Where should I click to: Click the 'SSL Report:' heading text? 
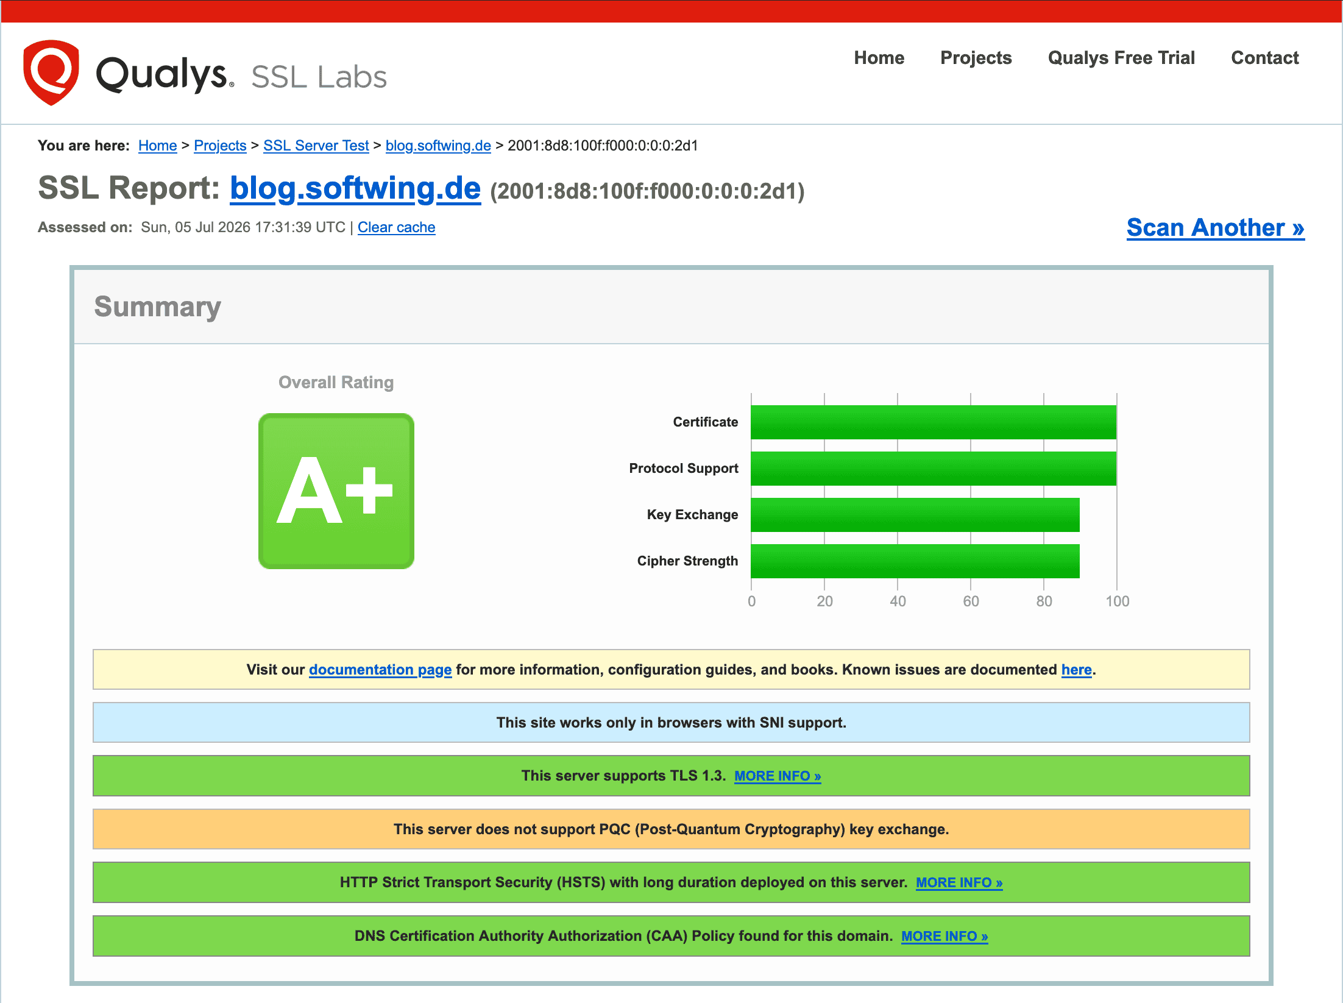tap(129, 188)
